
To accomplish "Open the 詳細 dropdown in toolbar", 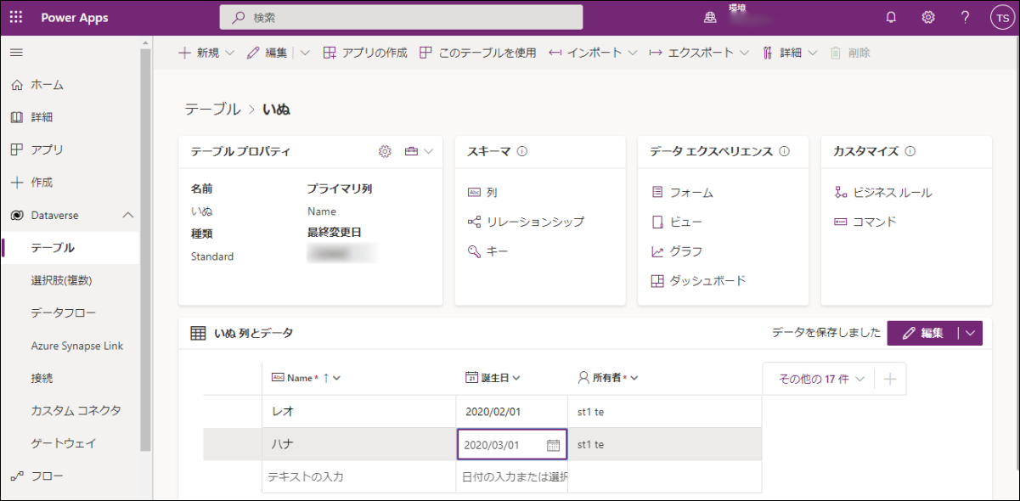I will click(790, 53).
